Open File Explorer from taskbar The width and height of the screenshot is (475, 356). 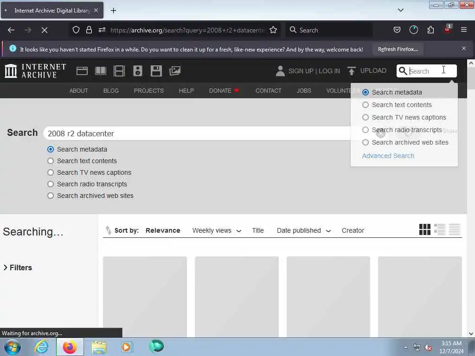coord(99,347)
